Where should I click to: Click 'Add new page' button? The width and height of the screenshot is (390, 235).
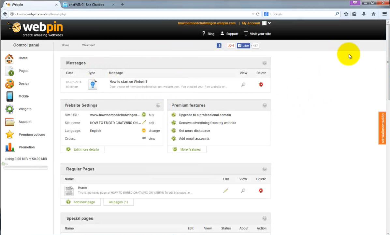80,202
